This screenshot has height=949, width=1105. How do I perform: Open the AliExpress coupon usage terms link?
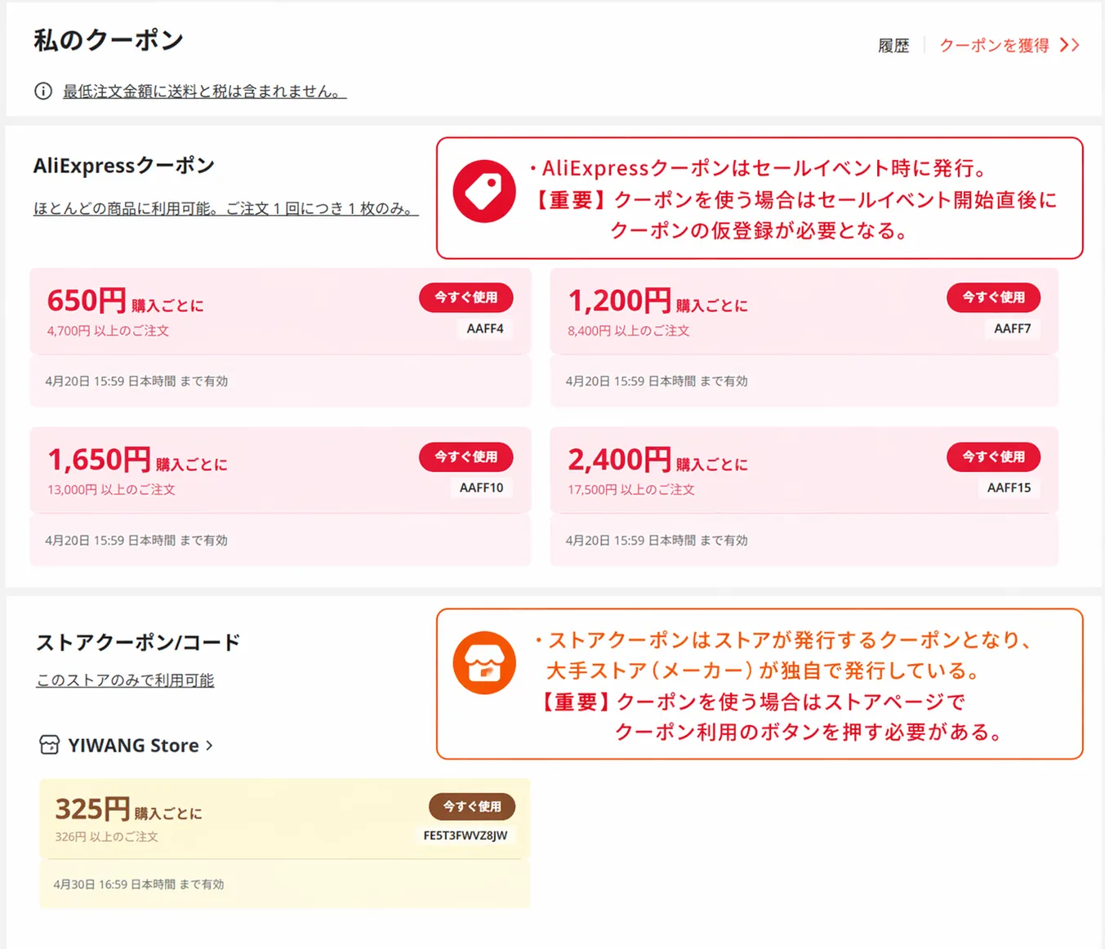click(x=225, y=208)
